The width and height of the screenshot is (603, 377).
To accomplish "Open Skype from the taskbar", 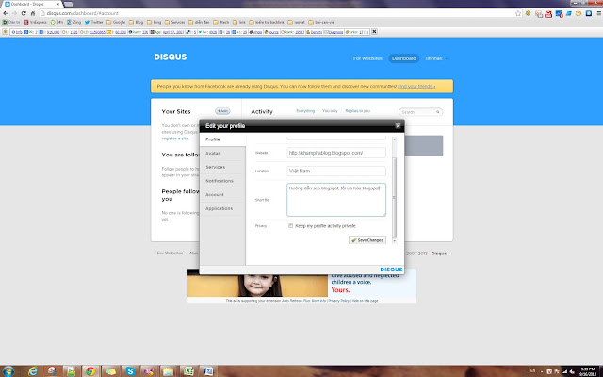I will coord(130,371).
